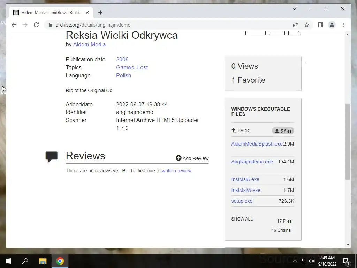Browse the Lost topic link
The width and height of the screenshot is (357, 268).
click(x=143, y=67)
